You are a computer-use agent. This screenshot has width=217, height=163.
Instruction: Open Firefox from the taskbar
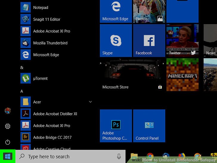click(x=182, y=157)
